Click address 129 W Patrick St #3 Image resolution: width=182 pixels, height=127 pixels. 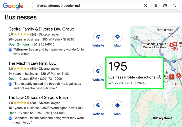[55, 74]
